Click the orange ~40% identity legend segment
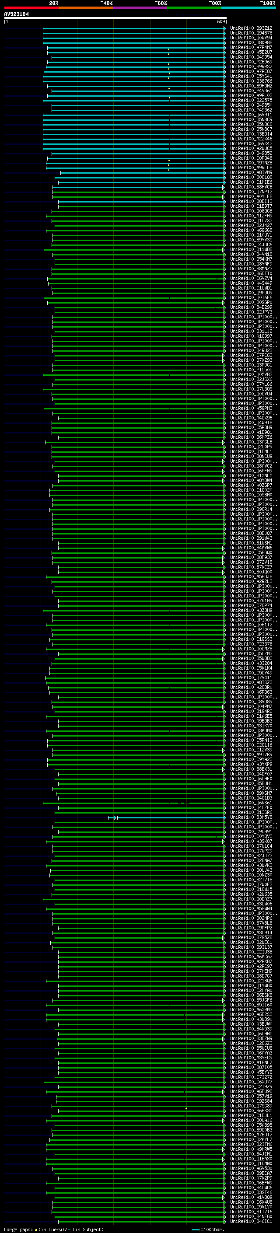The height and width of the screenshot is (1233, 280). pos(86,8)
